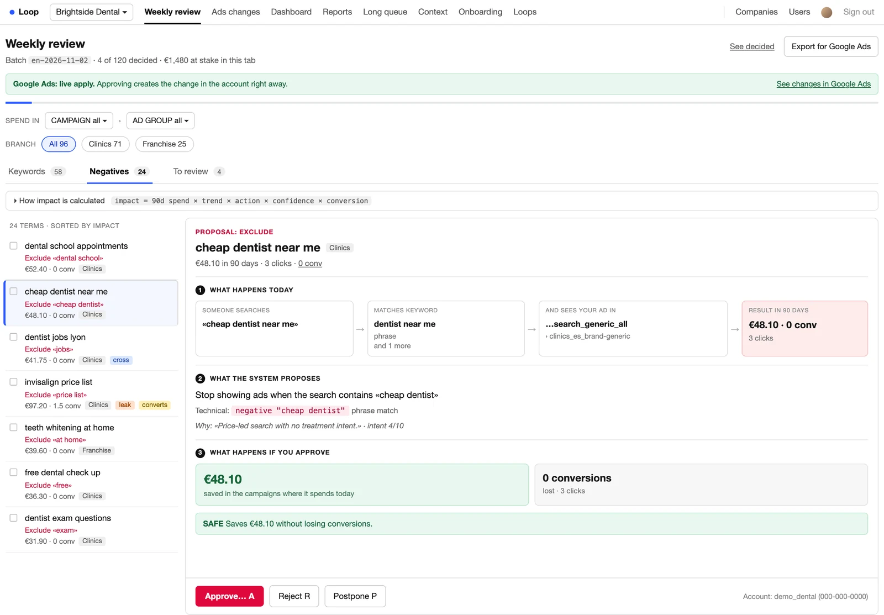Open See changes in Google Ads link

(823, 84)
